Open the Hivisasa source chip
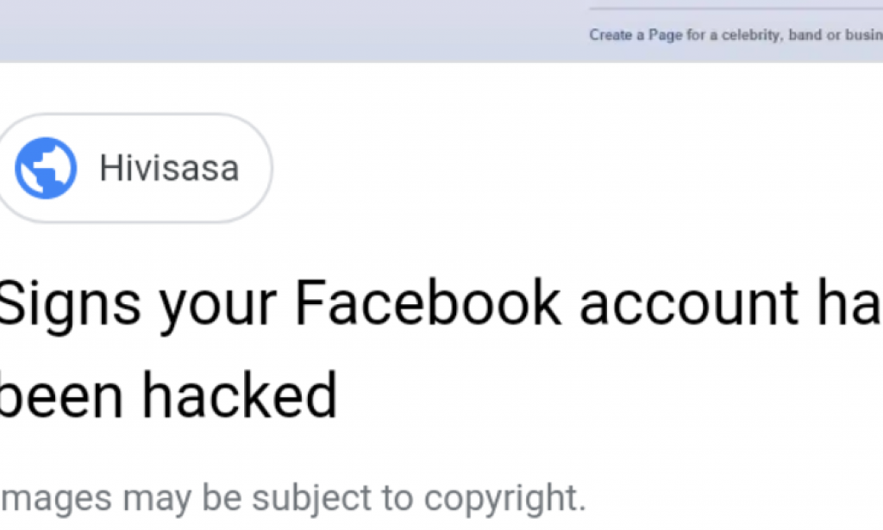 [134, 168]
